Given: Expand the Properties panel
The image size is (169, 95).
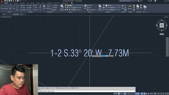Looking at the screenshot, I should coord(108,12).
